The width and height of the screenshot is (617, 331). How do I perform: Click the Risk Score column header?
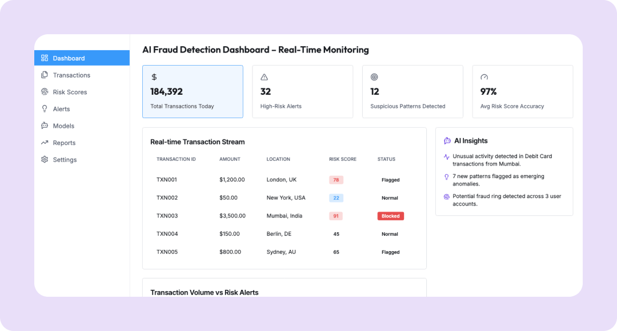coord(343,159)
